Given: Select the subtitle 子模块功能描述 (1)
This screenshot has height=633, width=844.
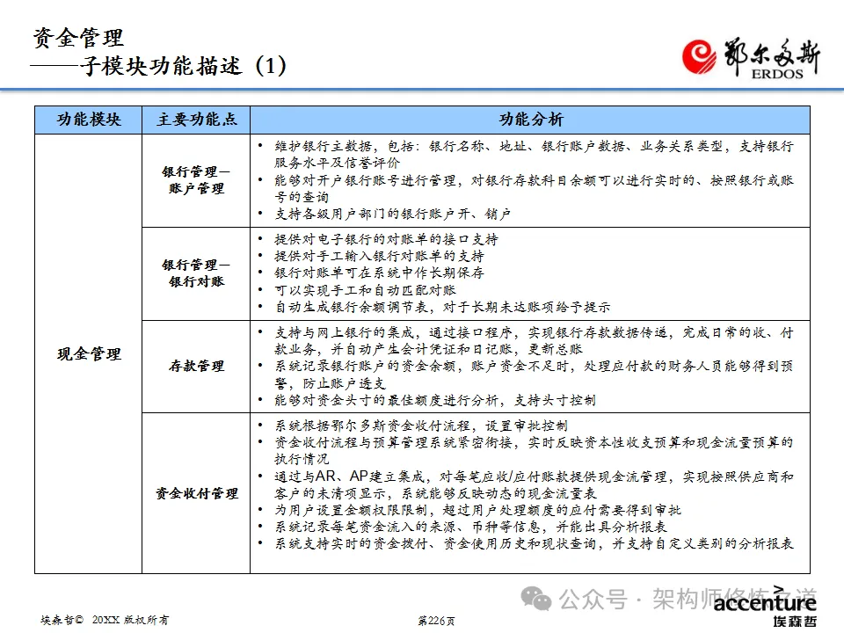Looking at the screenshot, I should (183, 66).
